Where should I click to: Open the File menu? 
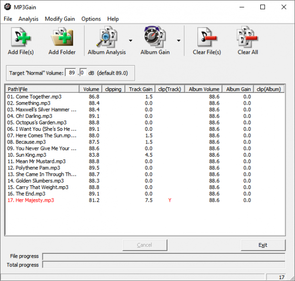(x=8, y=19)
